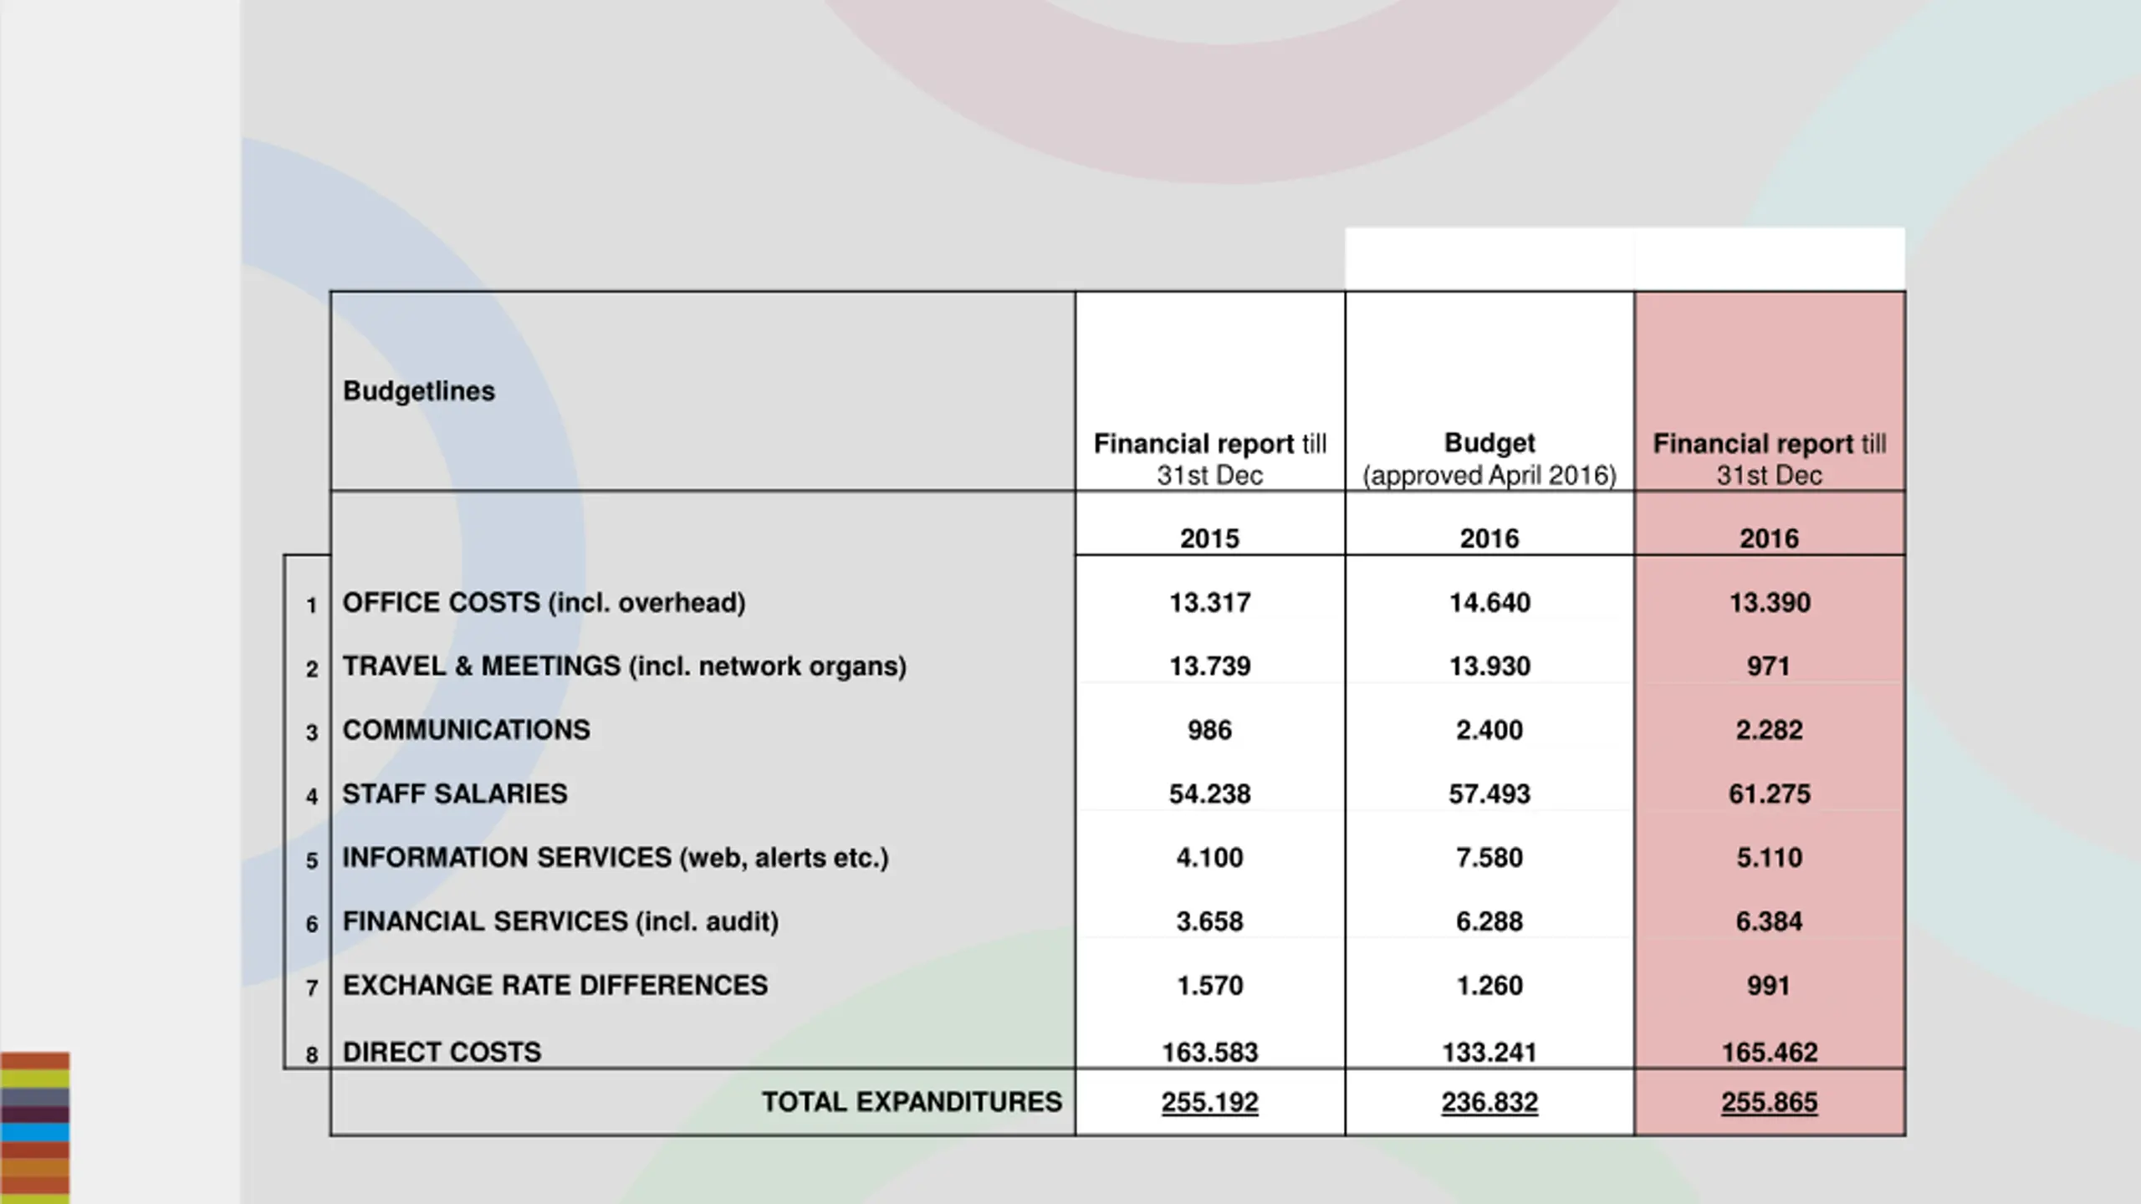
Task: Click information services budget '7.580'
Action: (1490, 858)
